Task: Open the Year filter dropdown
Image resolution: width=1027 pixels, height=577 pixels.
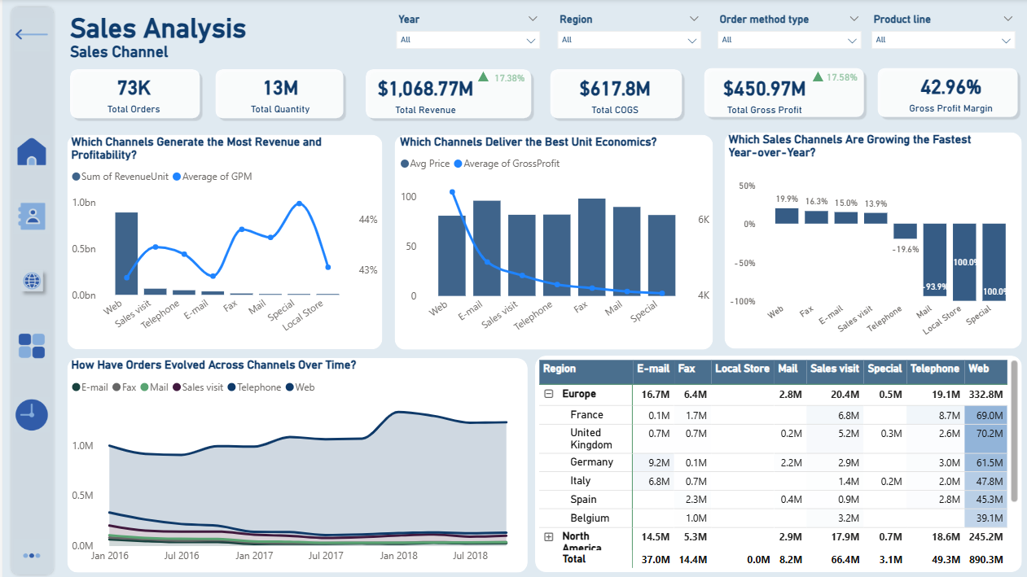Action: [468, 40]
